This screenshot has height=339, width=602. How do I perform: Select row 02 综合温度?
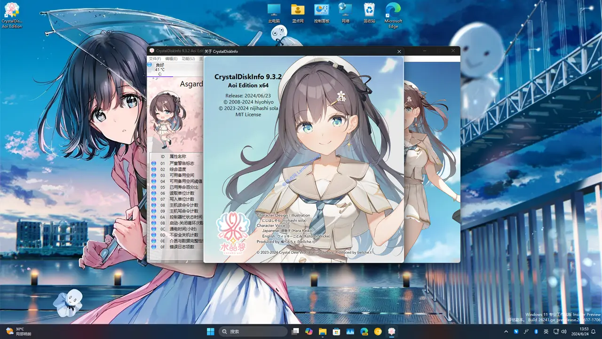[176, 169]
